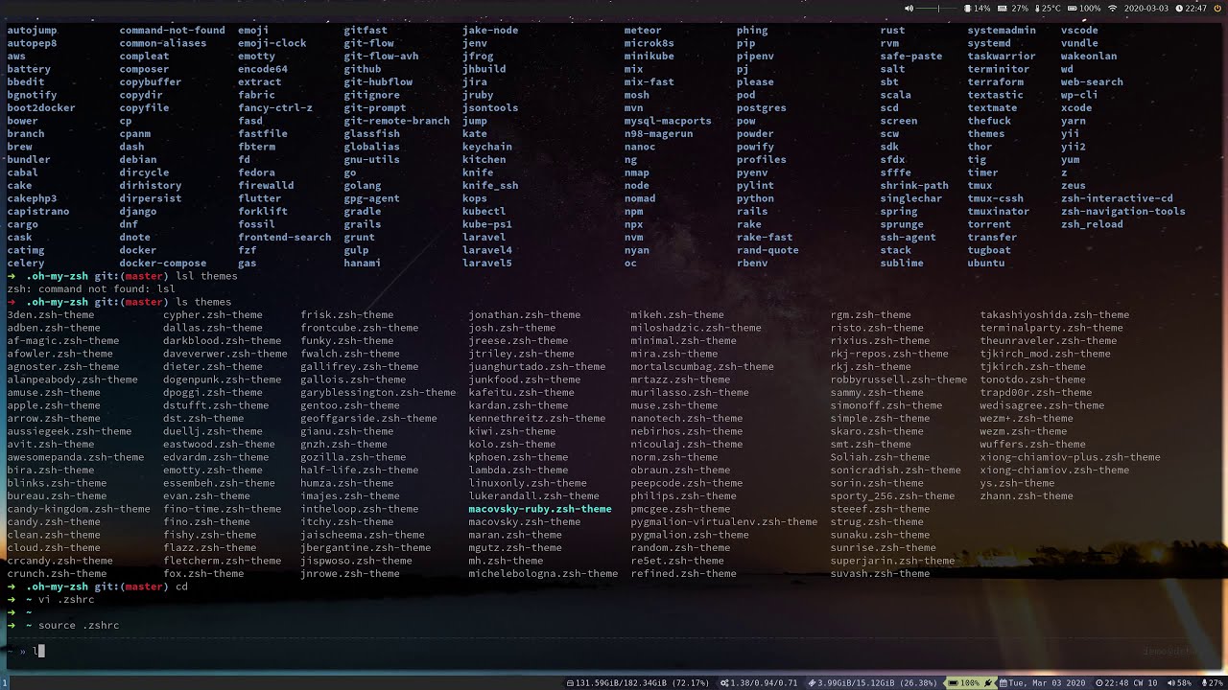Click the memory icon showing 3.99GiB

[814, 683]
